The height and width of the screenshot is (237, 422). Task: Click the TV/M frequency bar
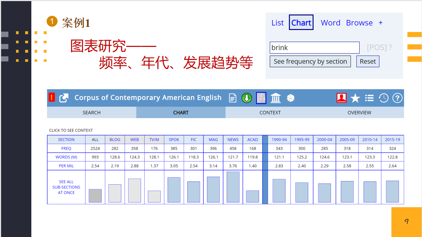pos(154,197)
